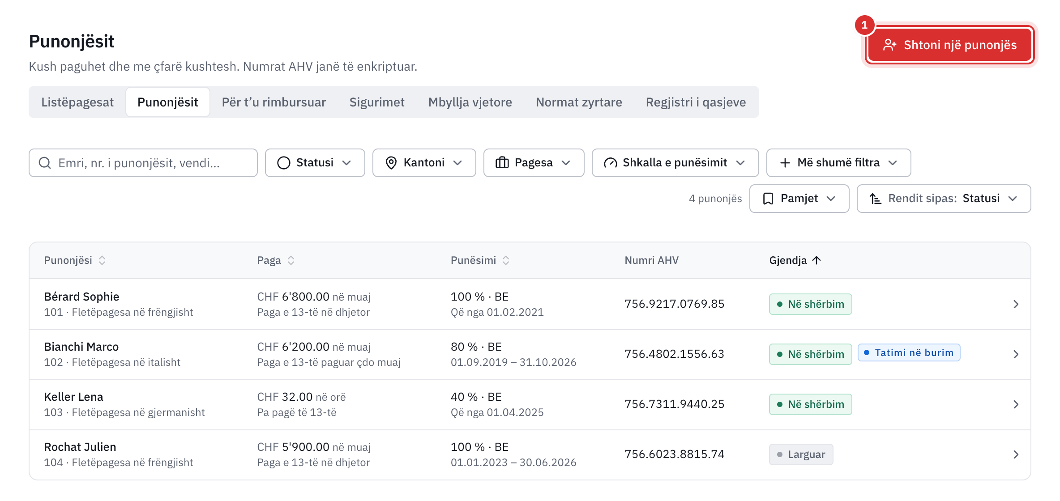Expand the Pagesa filter dropdown arrow
This screenshot has height=501, width=1060.
[566, 163]
